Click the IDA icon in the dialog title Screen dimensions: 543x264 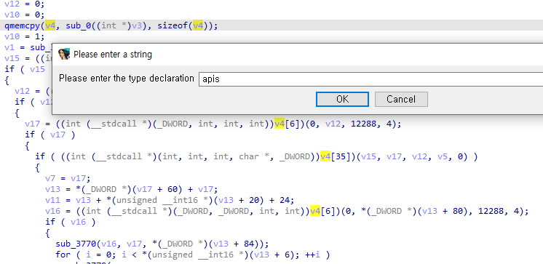pyautogui.click(x=64, y=55)
